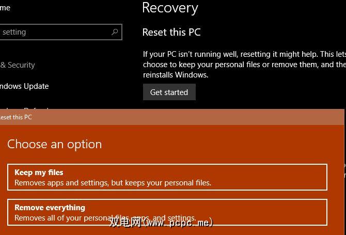The height and width of the screenshot is (235, 346).
Task: Click the 'Removes apps and settings' description
Action: tap(113, 182)
